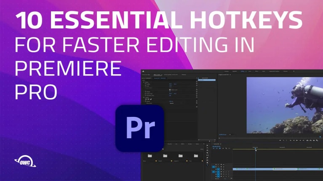Image resolution: width=323 pixels, height=181 pixels.
Task: Click the filter icon below Effect Controls
Action: (x=210, y=141)
